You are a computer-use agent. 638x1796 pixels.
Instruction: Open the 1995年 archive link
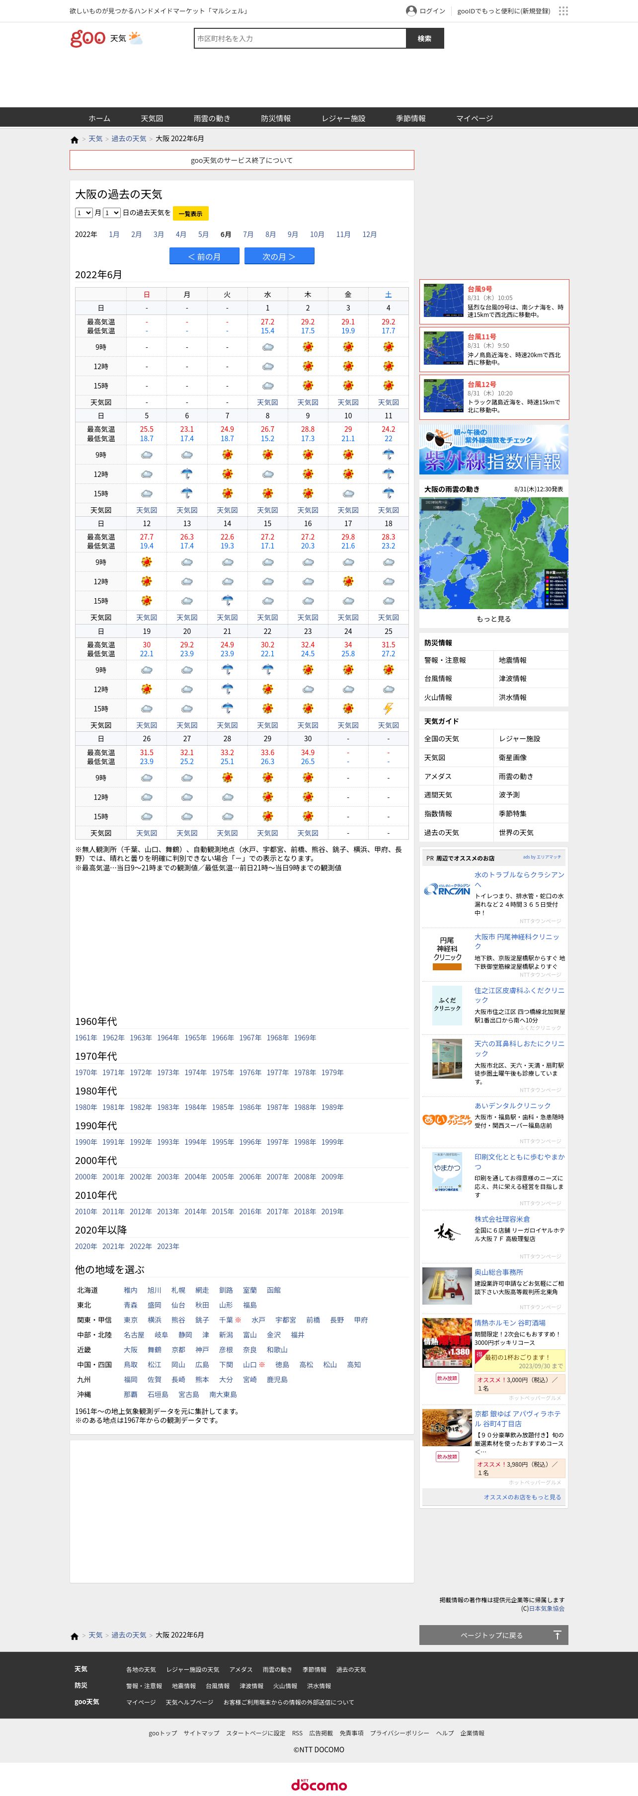(x=223, y=1142)
